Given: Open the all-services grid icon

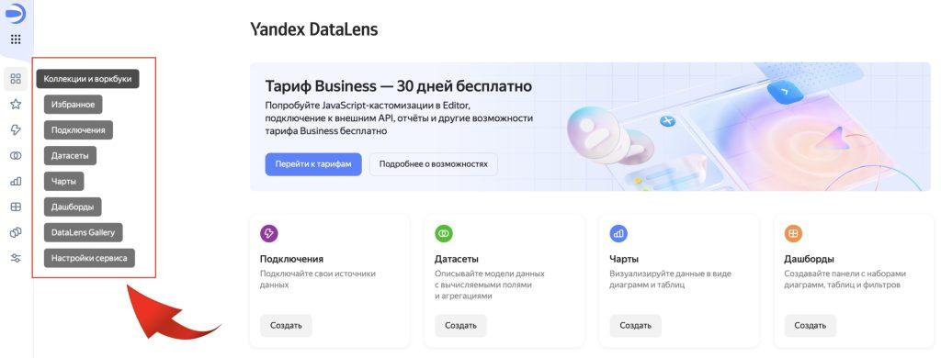Looking at the screenshot, I should [17, 39].
